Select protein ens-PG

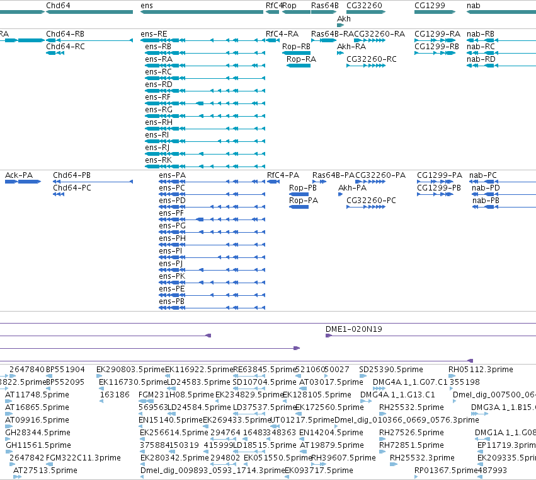point(173,226)
